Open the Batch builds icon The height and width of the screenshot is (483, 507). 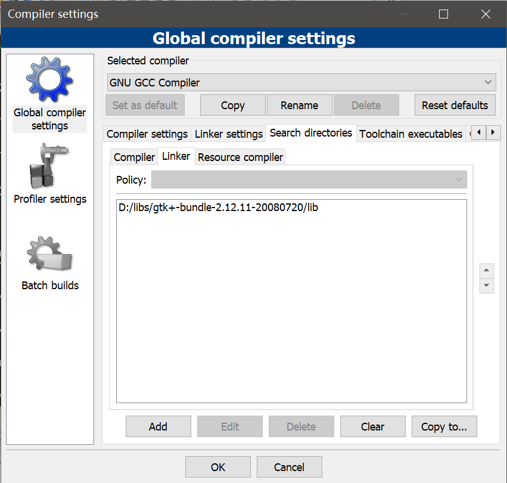click(49, 254)
